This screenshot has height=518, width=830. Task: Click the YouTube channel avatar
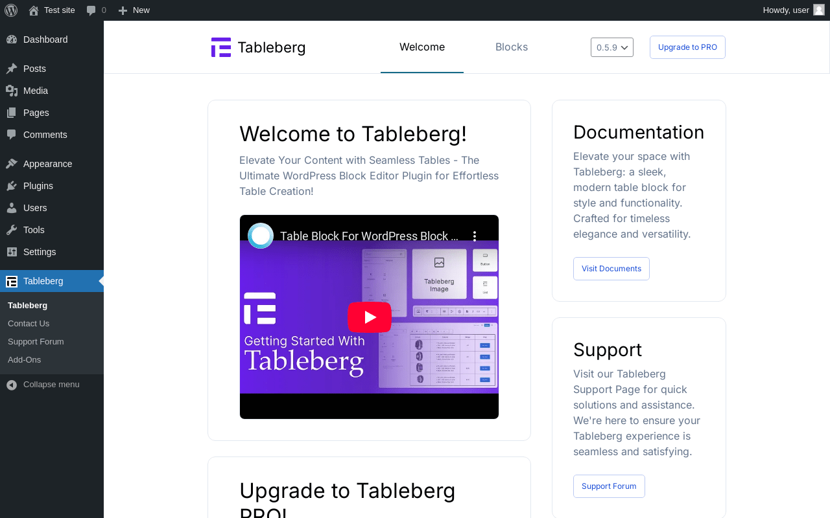coord(261,236)
